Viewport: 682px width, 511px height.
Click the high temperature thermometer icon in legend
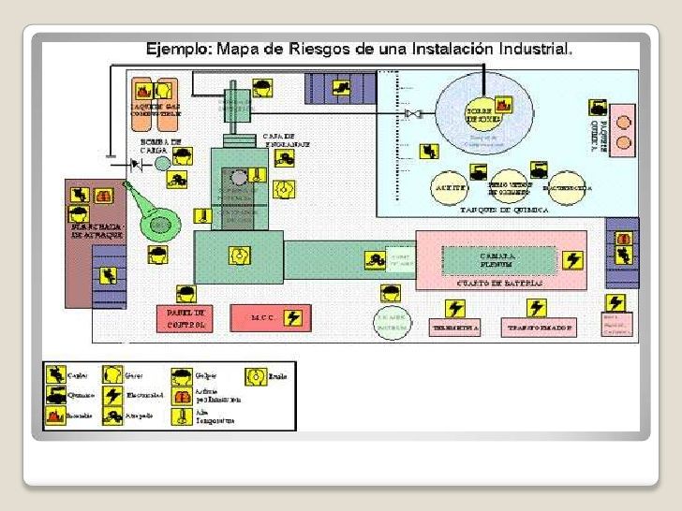(182, 416)
